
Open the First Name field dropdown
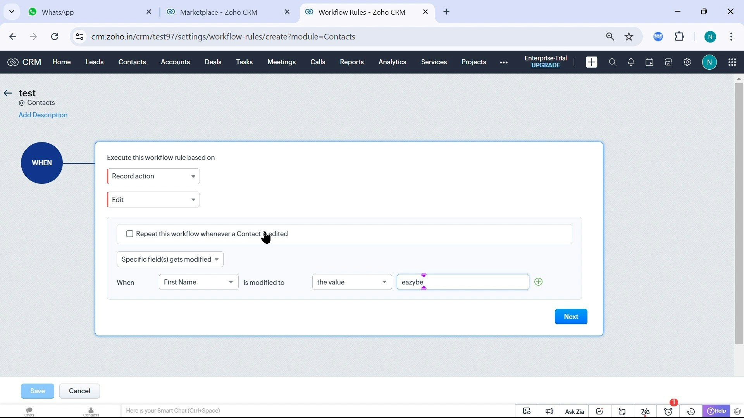tap(198, 282)
